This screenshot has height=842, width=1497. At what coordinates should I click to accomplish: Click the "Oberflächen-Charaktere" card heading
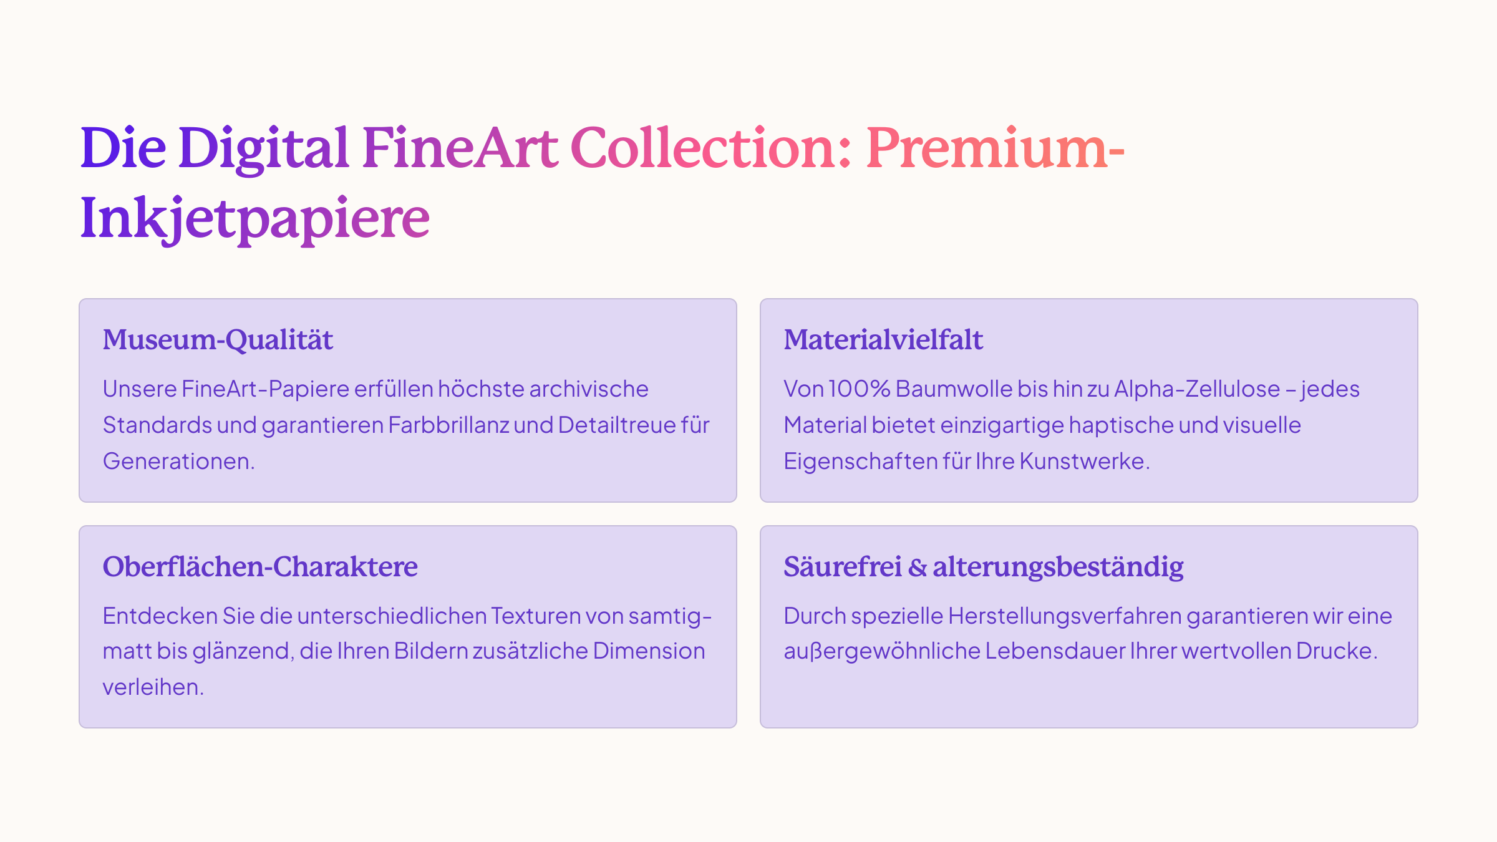tap(260, 567)
